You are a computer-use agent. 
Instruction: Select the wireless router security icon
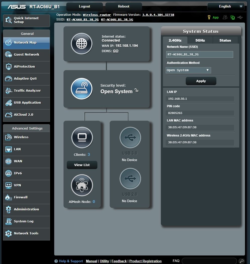point(82,89)
